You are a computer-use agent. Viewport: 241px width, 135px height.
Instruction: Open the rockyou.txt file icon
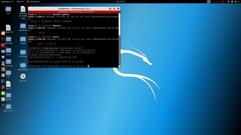pos(8,28)
